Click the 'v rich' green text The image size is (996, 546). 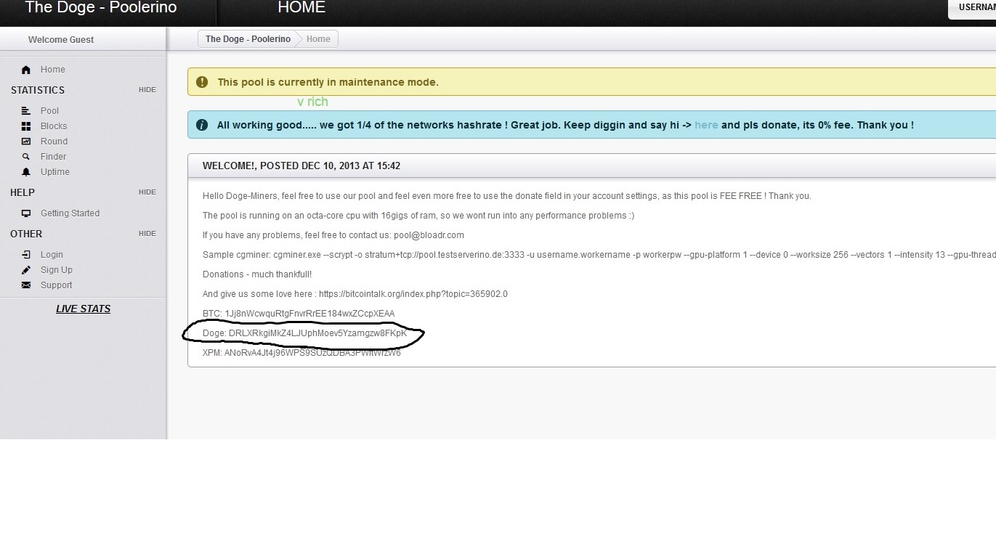click(x=312, y=102)
